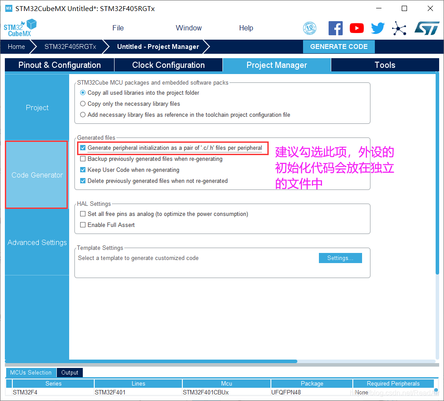444x401 pixels.
Task: Click the vertical scrollbar on right
Action: tap(437, 173)
